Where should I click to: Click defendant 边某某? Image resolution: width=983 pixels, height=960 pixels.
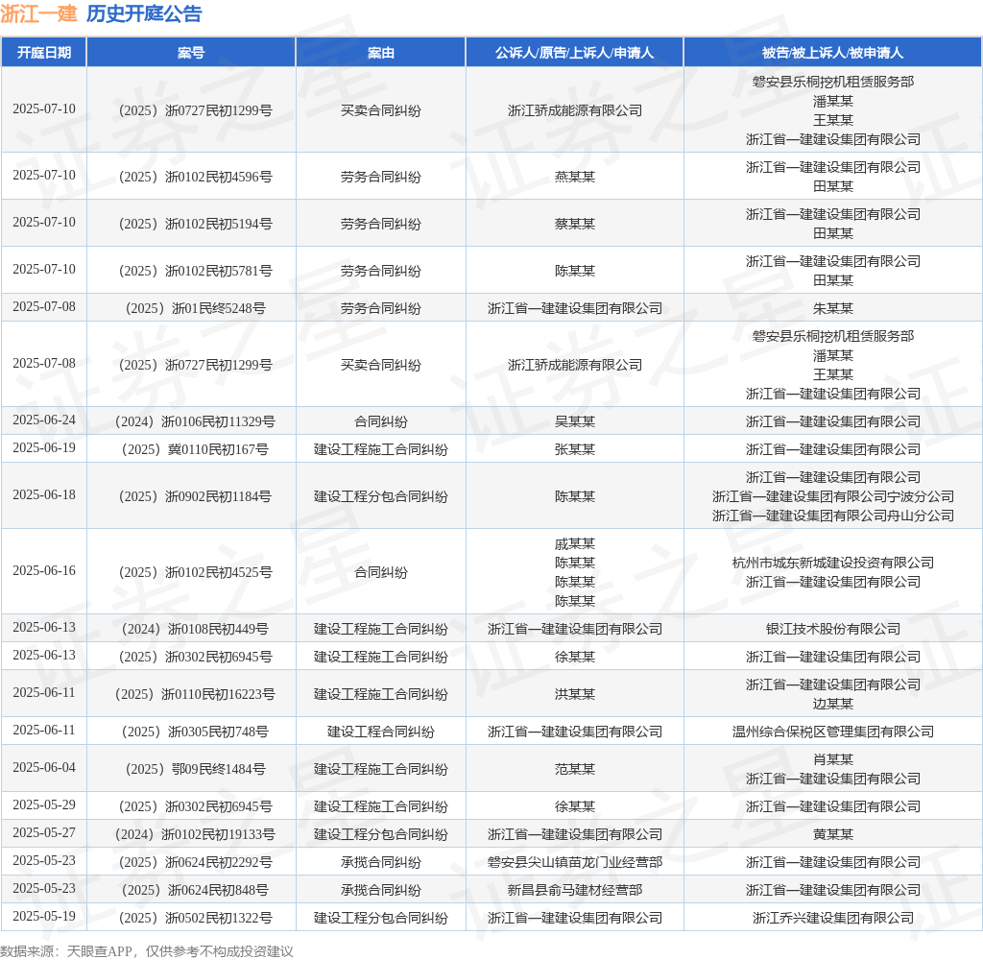(x=833, y=705)
